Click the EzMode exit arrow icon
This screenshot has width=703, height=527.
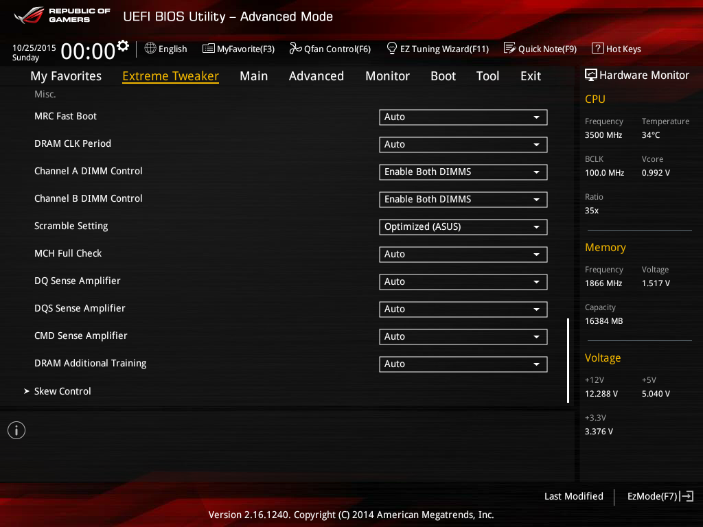(x=687, y=496)
